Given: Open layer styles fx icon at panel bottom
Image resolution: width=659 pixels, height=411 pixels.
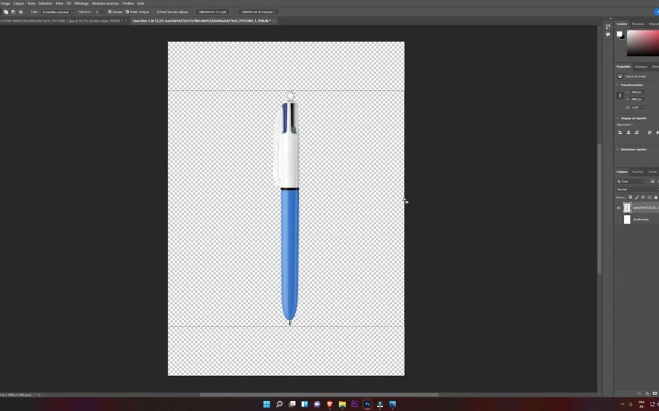Looking at the screenshot, I should [x=647, y=393].
